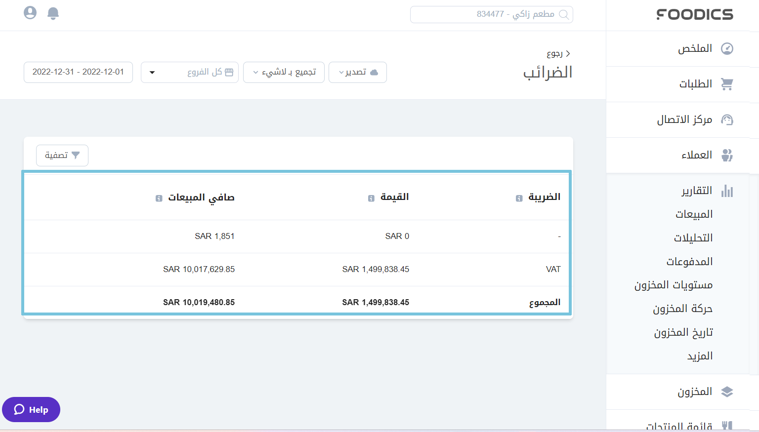Expand the تصدير export dropdown

point(358,72)
